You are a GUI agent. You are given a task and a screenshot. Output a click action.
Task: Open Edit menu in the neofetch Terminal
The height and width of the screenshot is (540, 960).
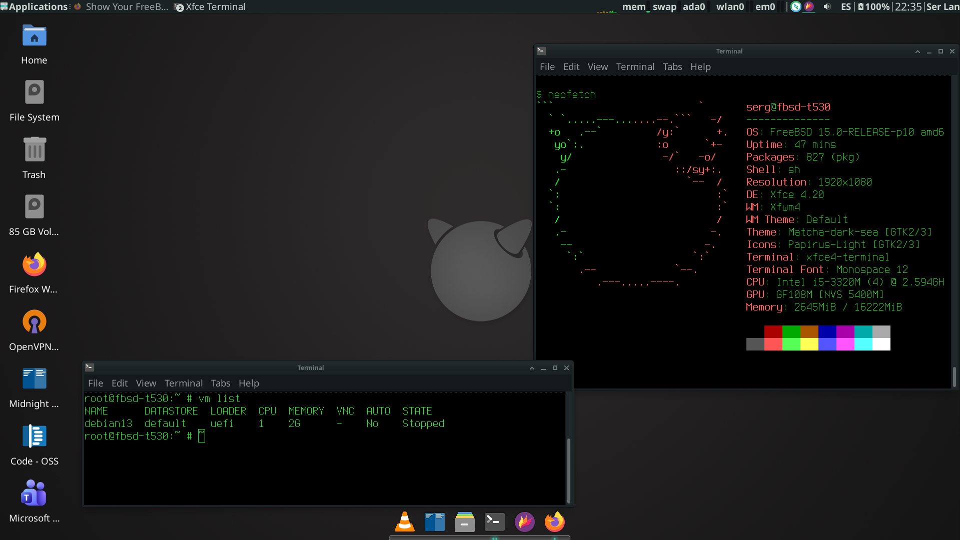point(571,66)
